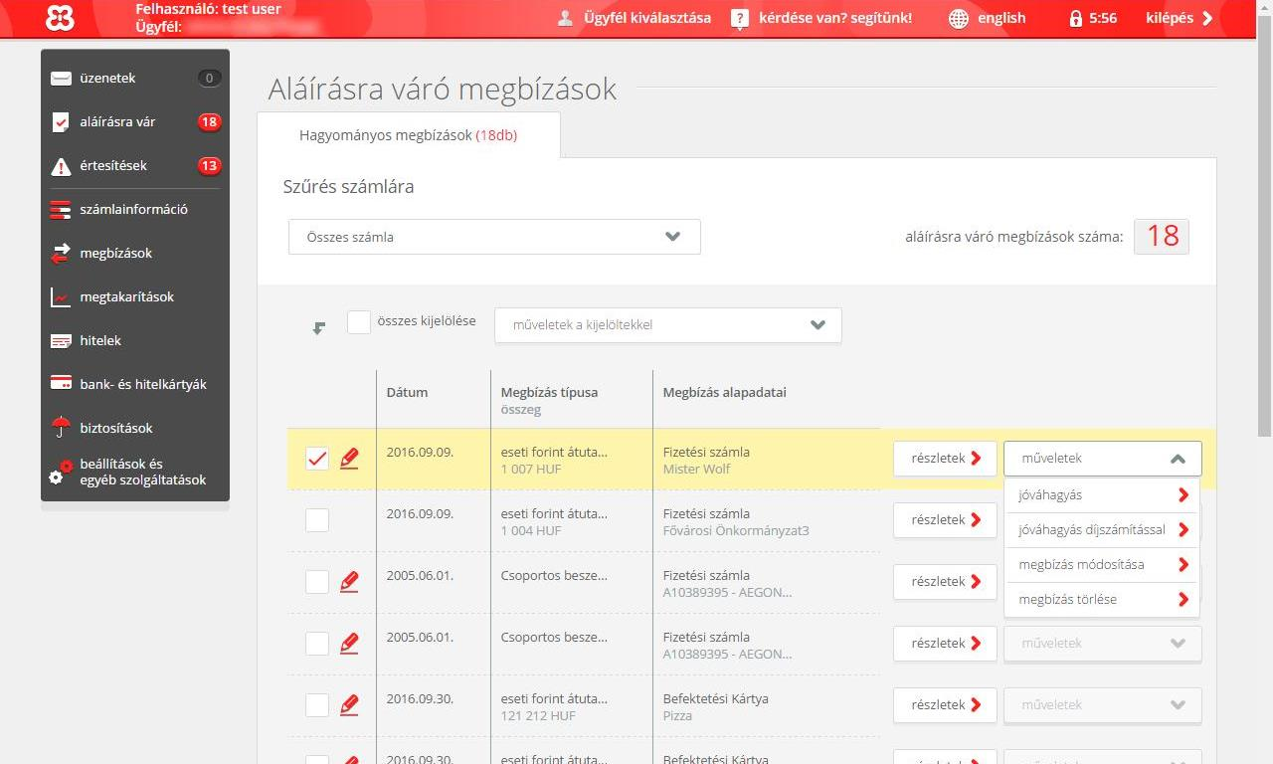This screenshot has width=1273, height=764.
Task: Uncheck the checkbox on Mister Wolf row
Action: click(317, 458)
